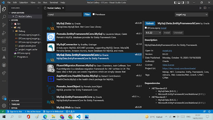Click the Refresh button
213x120 pixels.
point(150,24)
